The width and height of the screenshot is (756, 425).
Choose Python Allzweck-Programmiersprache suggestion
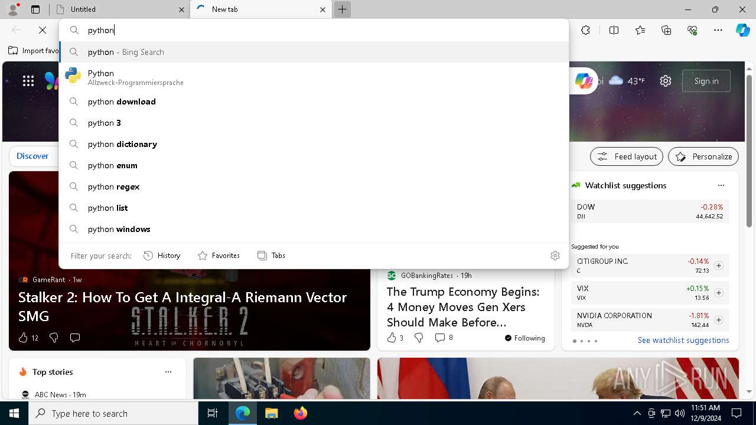click(314, 77)
